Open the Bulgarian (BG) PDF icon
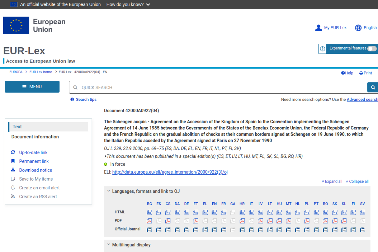 pos(149,221)
